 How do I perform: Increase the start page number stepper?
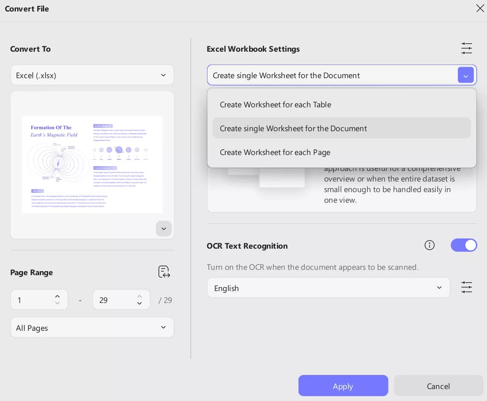click(x=57, y=296)
